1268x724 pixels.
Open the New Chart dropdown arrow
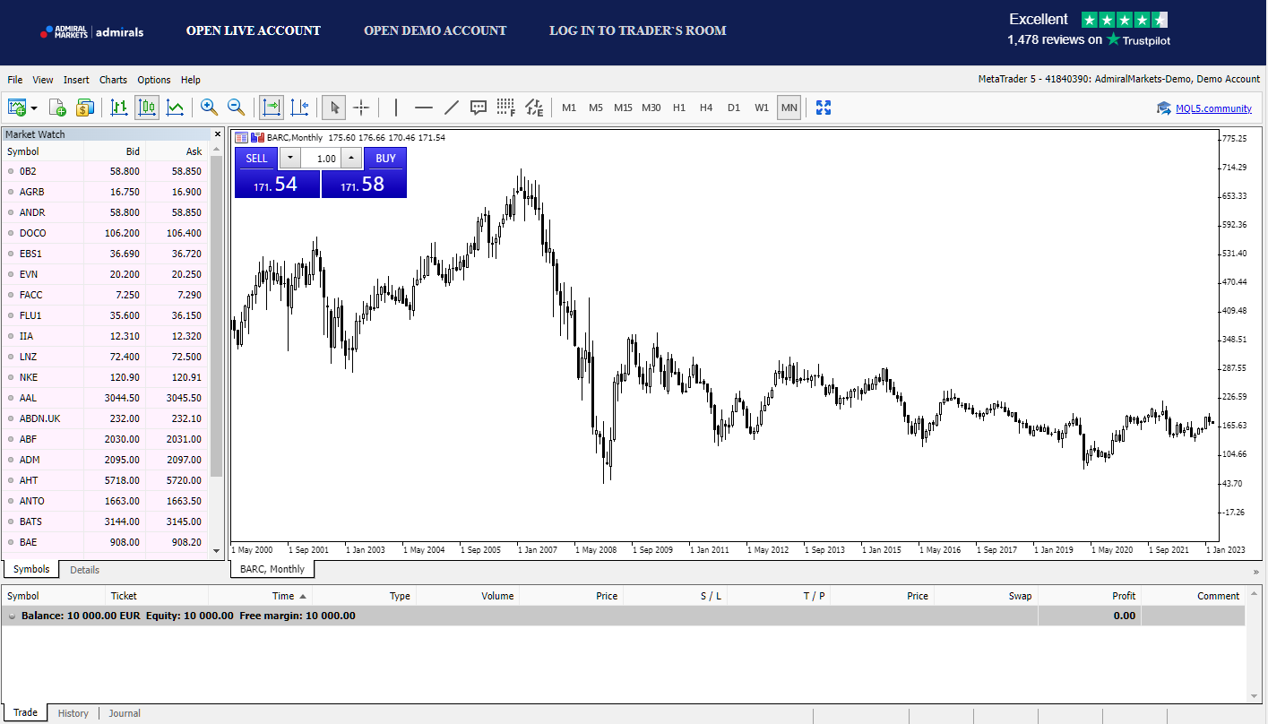[34, 108]
